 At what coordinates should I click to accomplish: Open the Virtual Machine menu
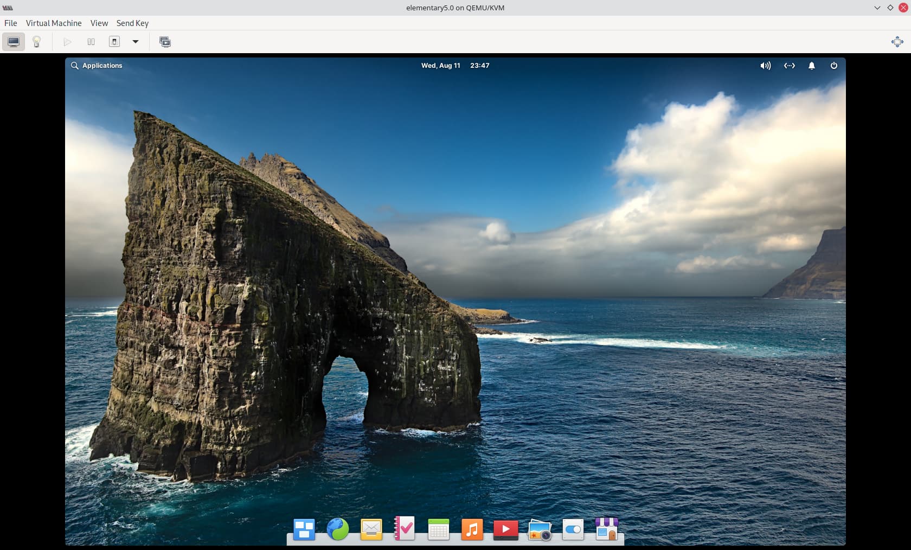pos(54,23)
